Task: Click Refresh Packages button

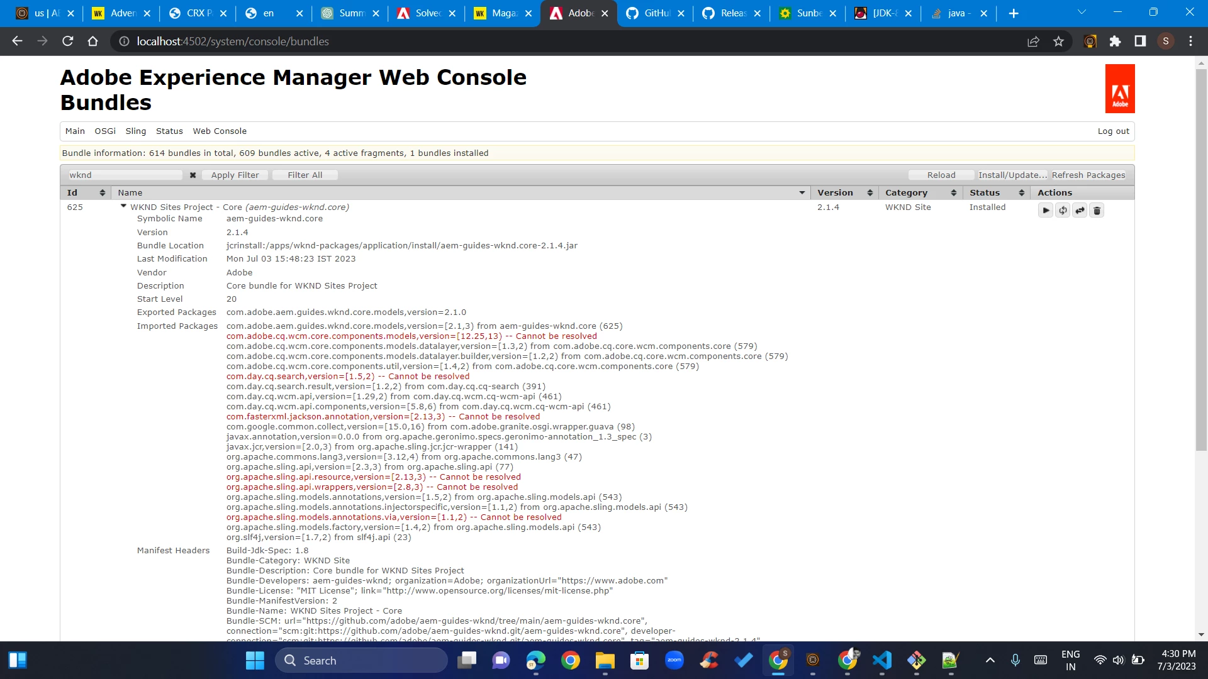Action: pos(1088,175)
